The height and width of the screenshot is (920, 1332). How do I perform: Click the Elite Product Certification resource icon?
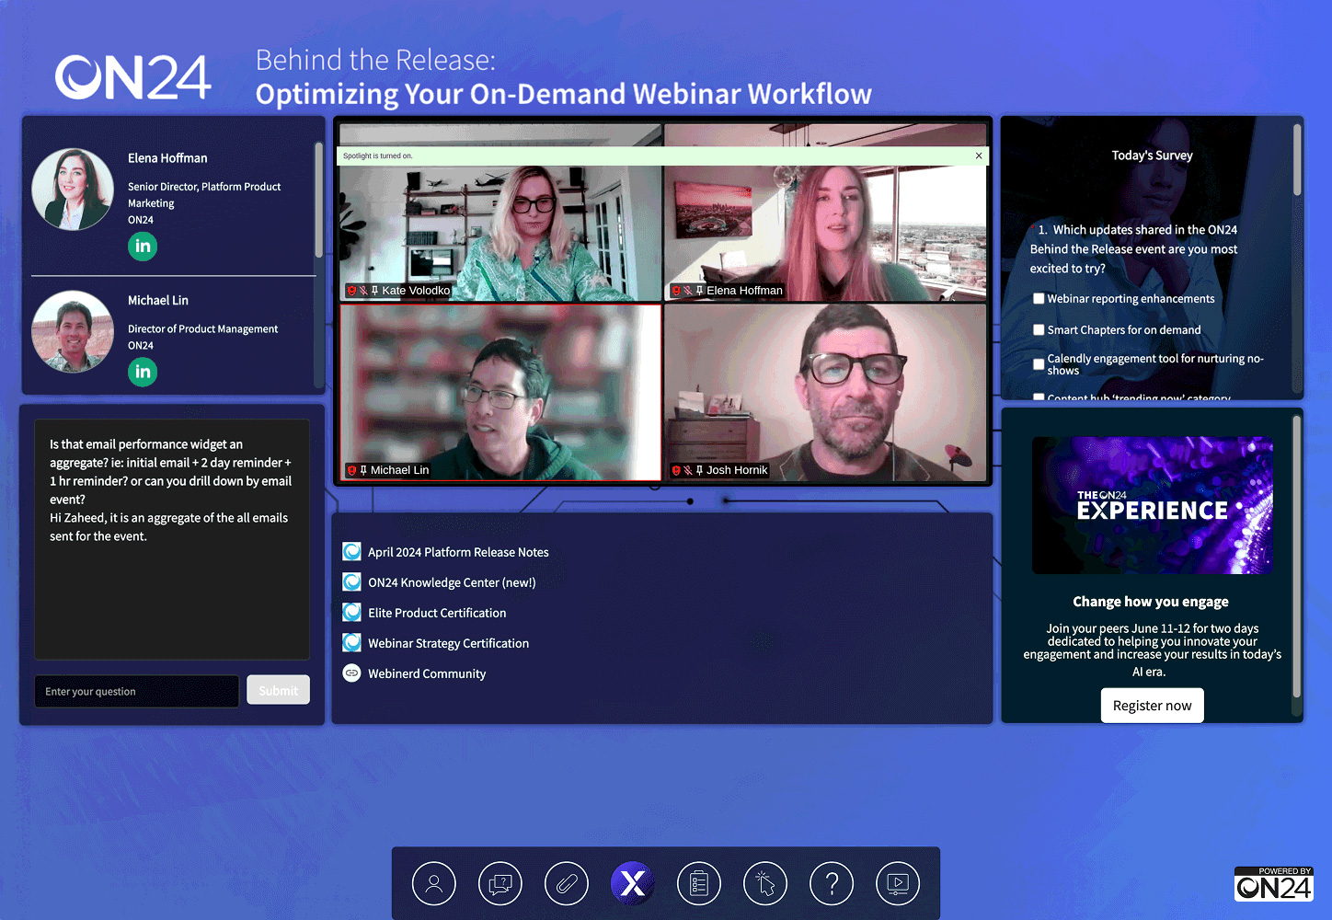pos(351,613)
